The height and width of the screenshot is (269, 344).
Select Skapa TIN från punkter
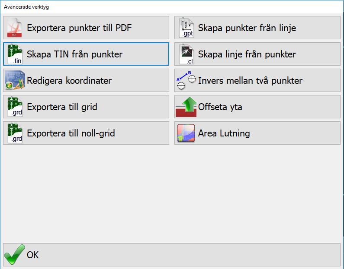(74, 54)
